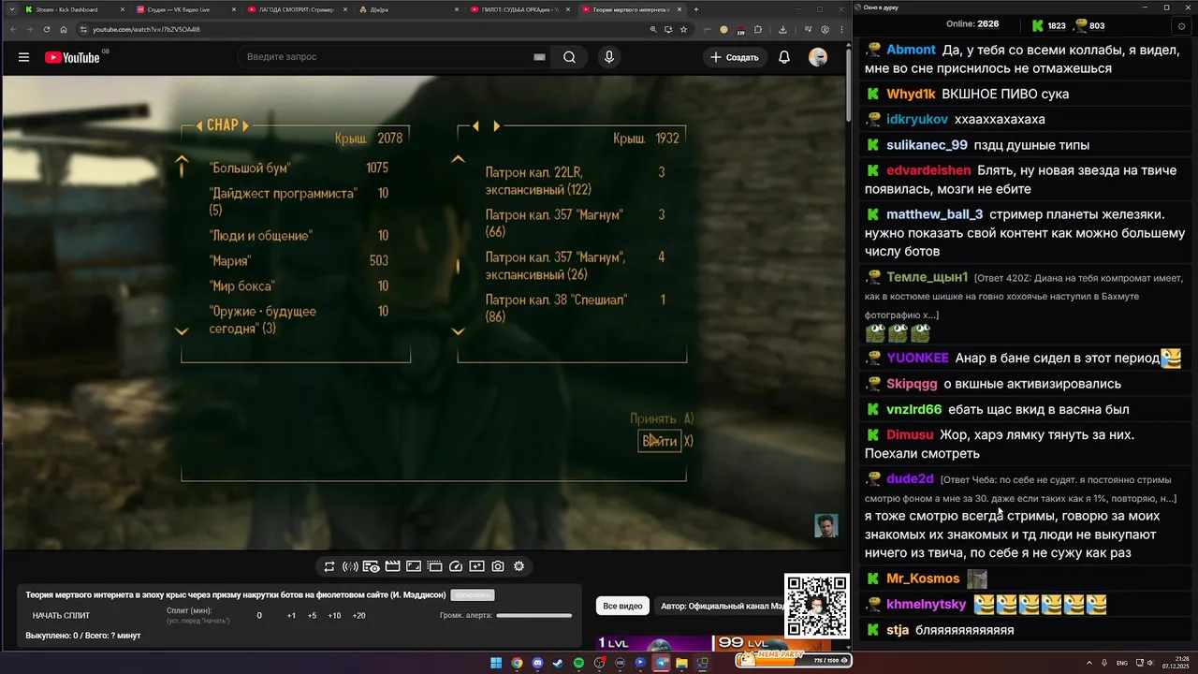
Task: Open Chrome extensions puzzle icon
Action: [757, 29]
